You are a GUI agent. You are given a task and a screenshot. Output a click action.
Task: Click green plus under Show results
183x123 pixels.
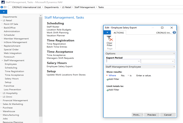click(107, 79)
